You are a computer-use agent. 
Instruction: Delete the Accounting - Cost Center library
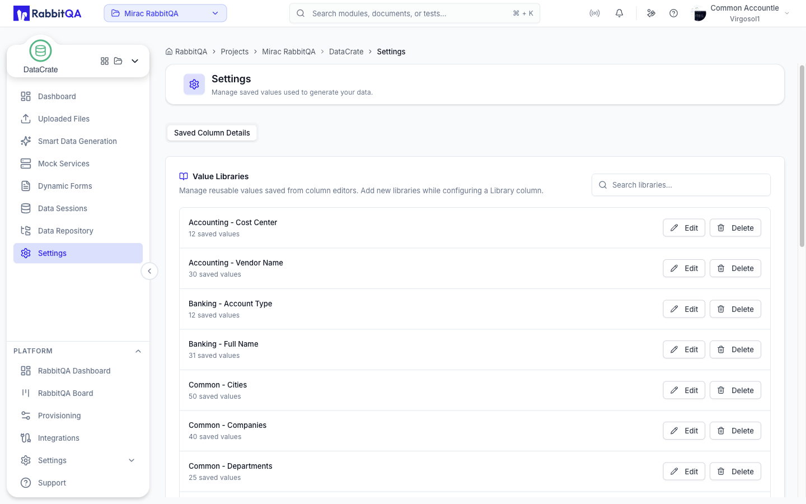[x=735, y=228]
